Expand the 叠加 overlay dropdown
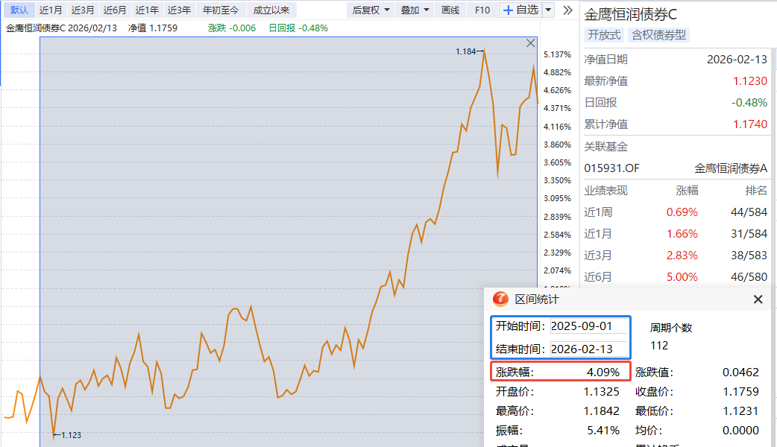 415,10
